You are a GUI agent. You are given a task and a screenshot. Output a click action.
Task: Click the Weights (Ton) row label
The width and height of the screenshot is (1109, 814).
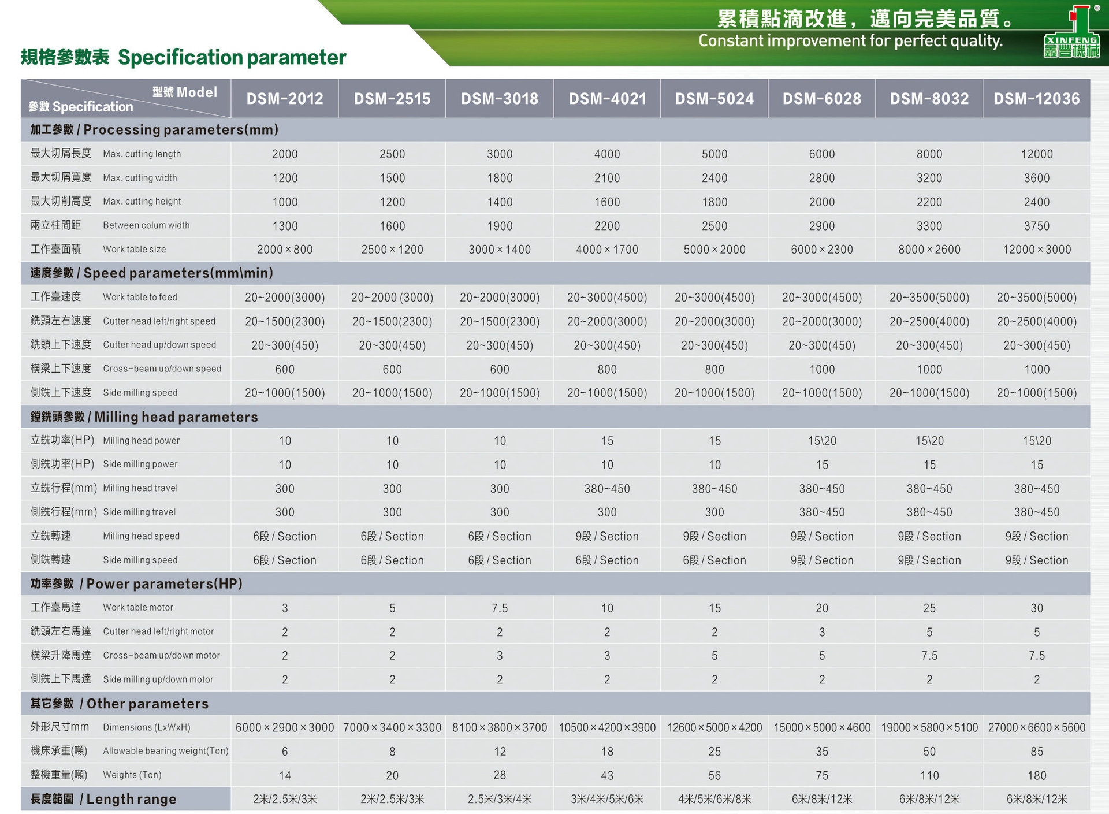click(x=132, y=775)
